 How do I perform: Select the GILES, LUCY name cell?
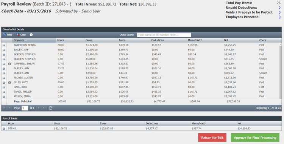coord(21,83)
